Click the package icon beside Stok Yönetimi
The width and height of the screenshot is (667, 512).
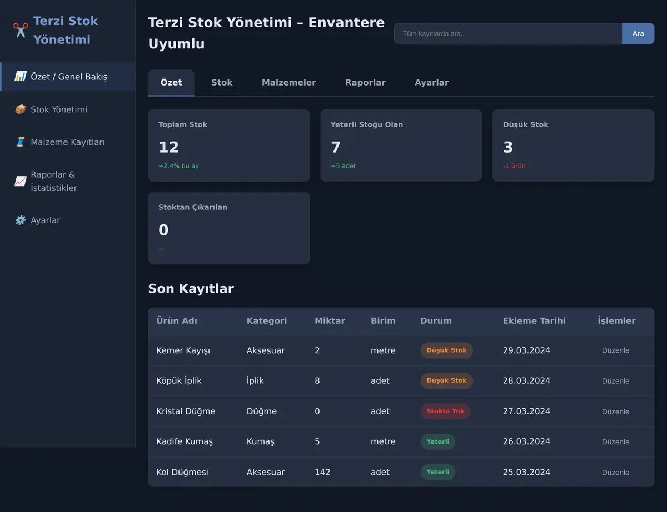coord(21,109)
